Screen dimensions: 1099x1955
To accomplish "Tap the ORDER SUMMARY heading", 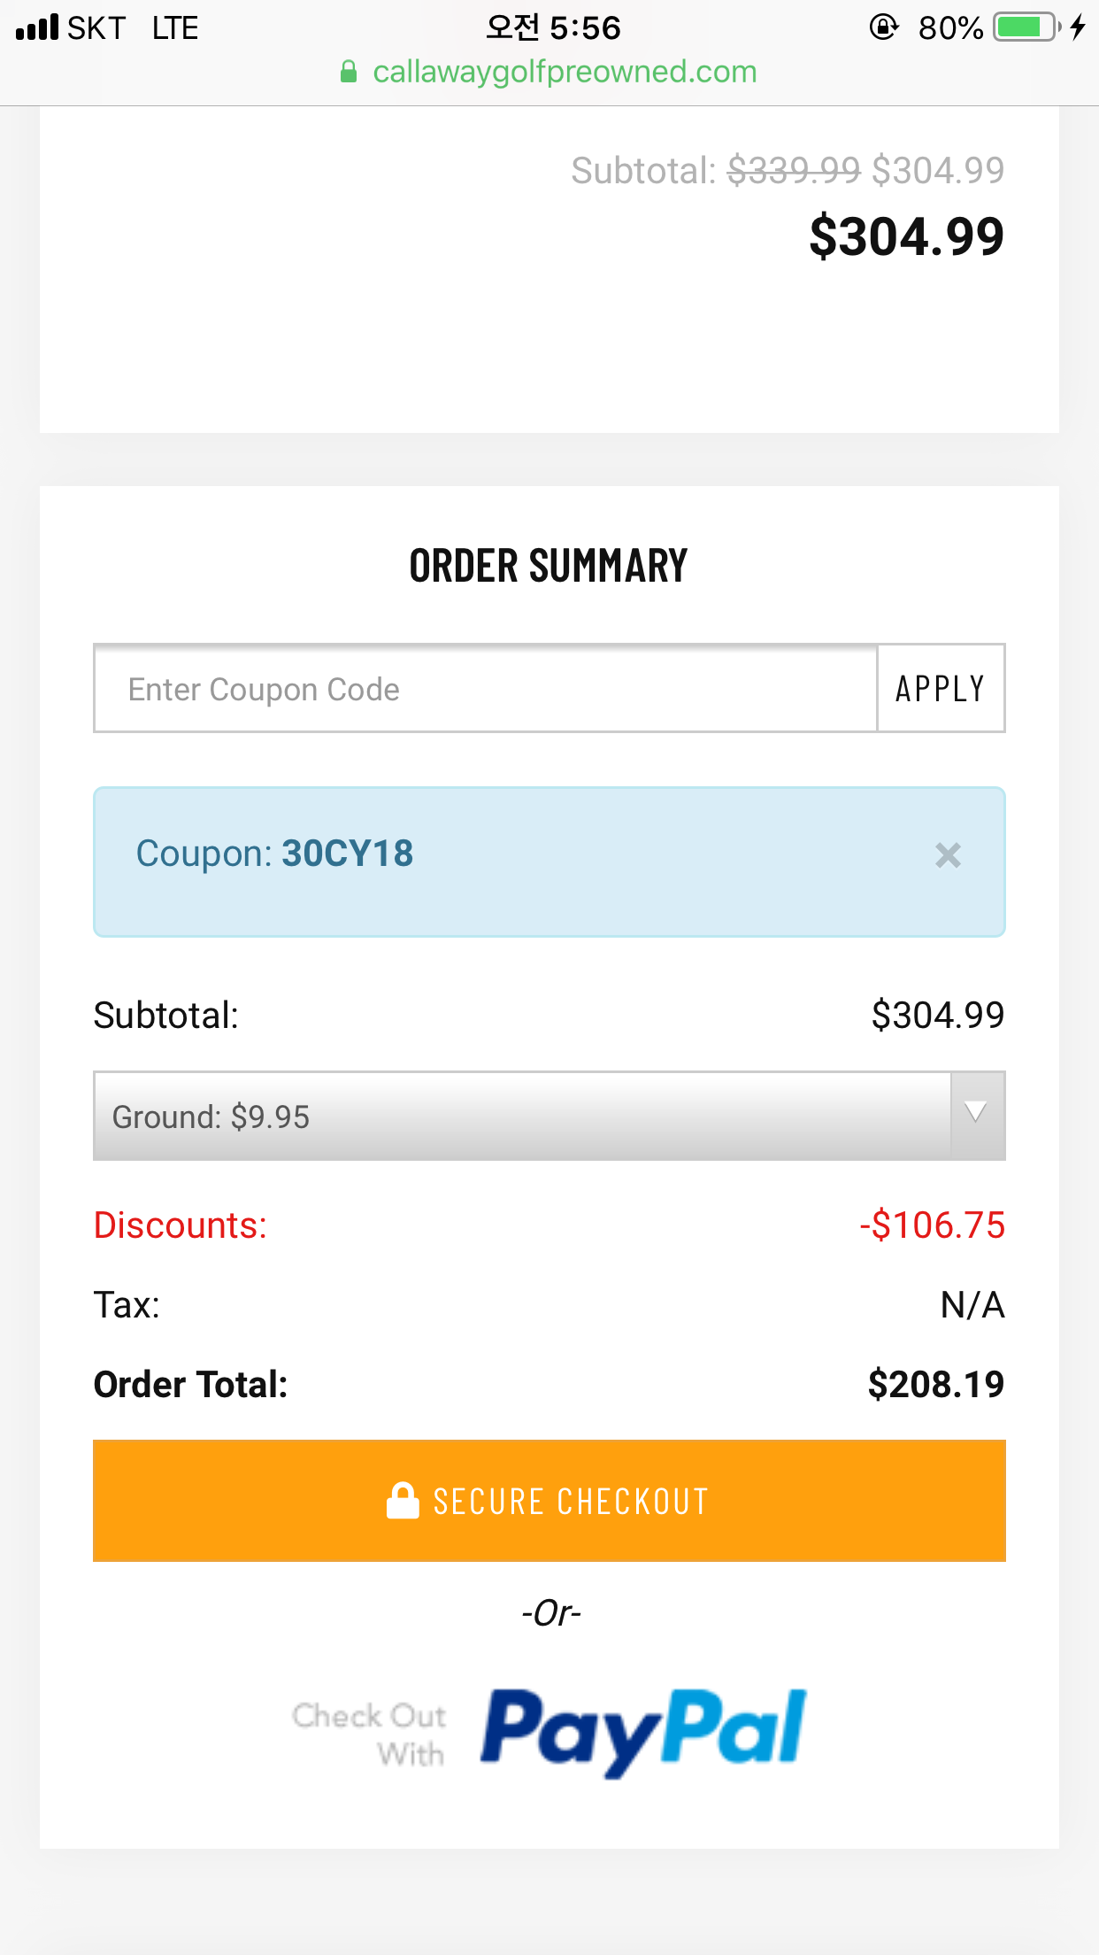I will pos(549,566).
